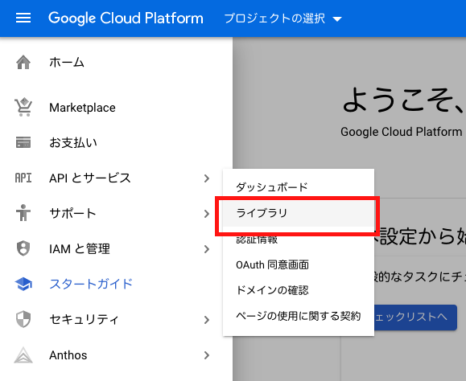Open Marketplace from the sidebar

click(82, 108)
